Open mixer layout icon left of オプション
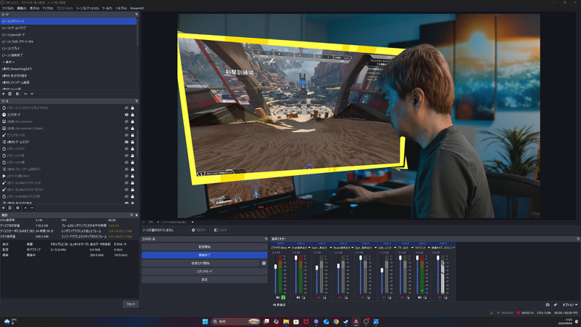This screenshot has height=327, width=581. pos(548,304)
